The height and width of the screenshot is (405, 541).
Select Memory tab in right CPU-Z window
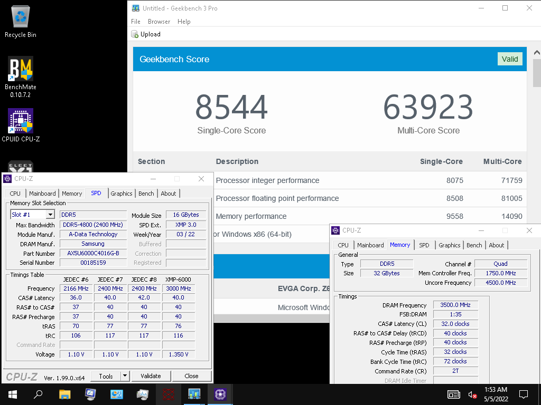pyautogui.click(x=400, y=245)
